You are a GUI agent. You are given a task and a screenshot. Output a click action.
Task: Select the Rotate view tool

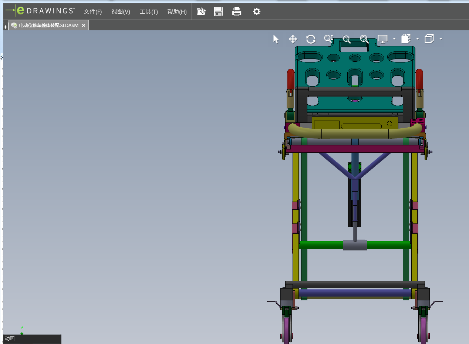click(x=311, y=39)
